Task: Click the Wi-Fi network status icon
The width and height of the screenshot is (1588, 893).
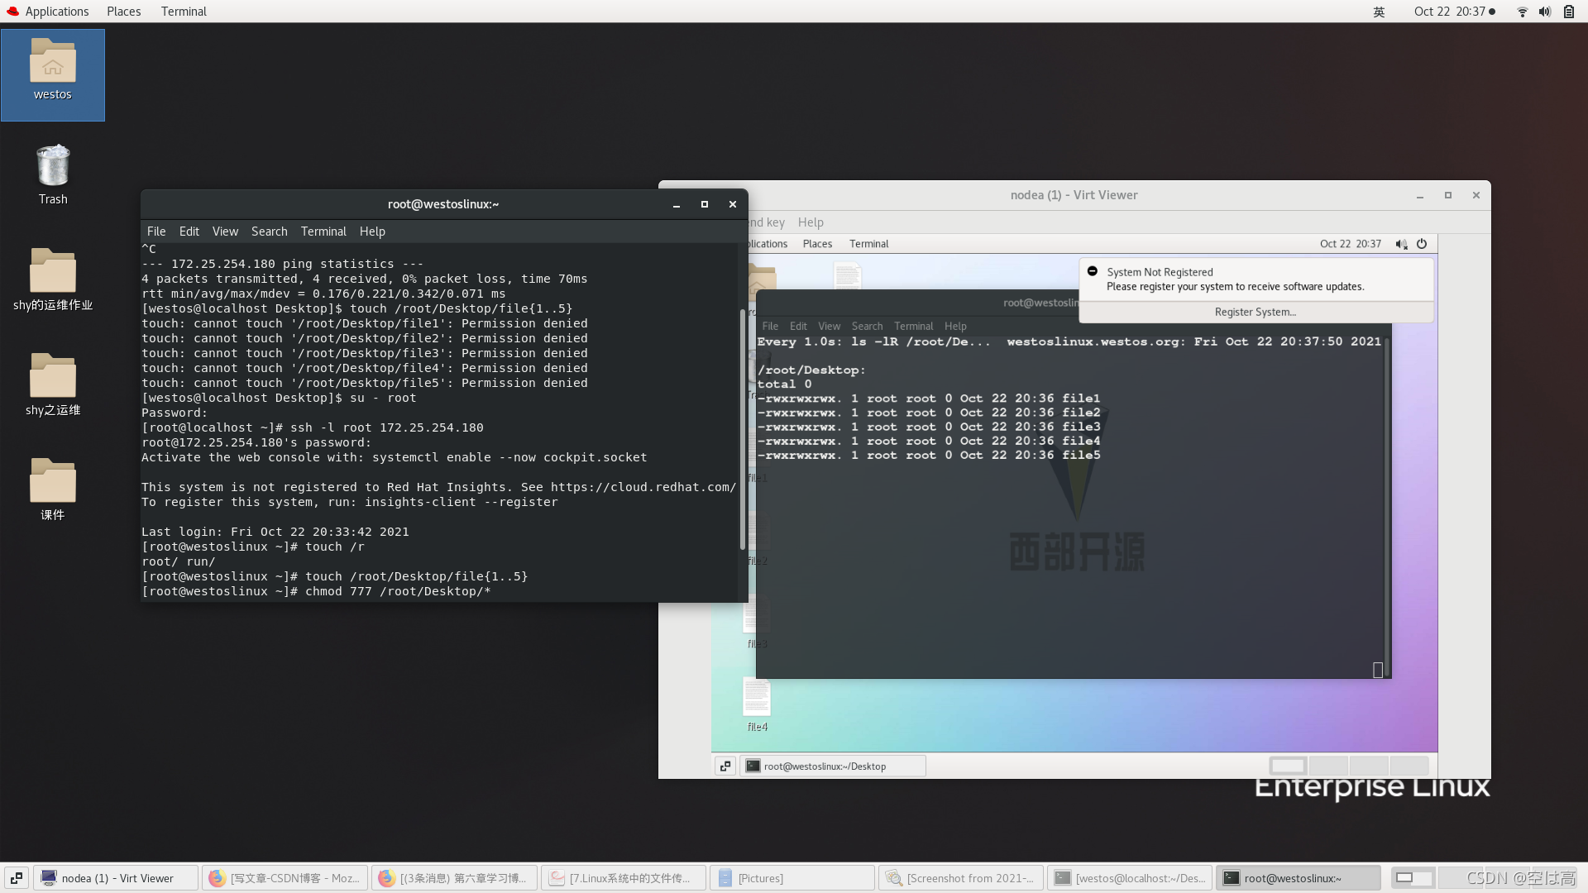Action: (x=1522, y=12)
